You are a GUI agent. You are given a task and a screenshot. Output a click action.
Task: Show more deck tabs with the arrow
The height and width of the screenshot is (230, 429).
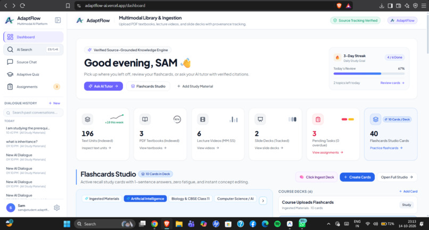[263, 201]
